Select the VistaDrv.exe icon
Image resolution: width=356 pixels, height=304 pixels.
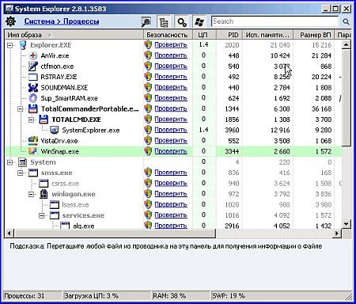coord(33,141)
